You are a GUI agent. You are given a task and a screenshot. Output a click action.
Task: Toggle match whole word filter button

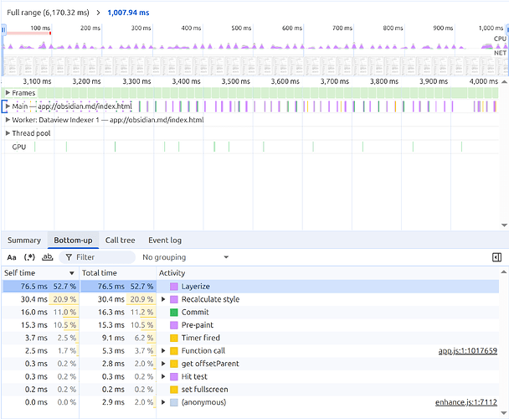tap(48, 257)
